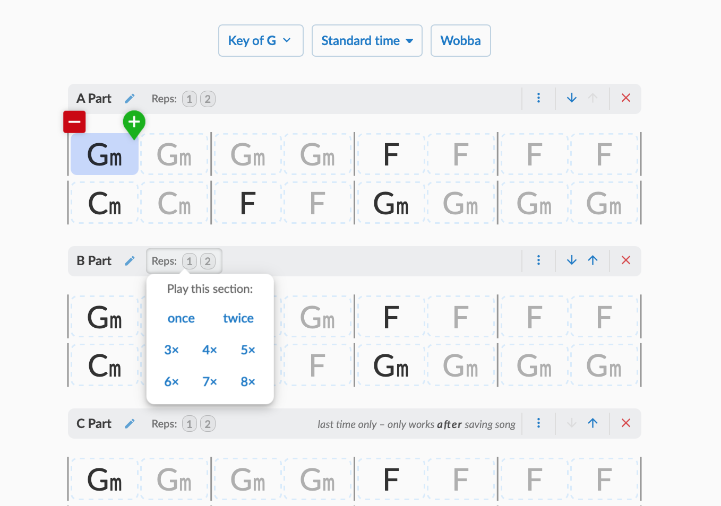The image size is (721, 506).
Task: Delete the B Part with red X
Action: coord(626,260)
